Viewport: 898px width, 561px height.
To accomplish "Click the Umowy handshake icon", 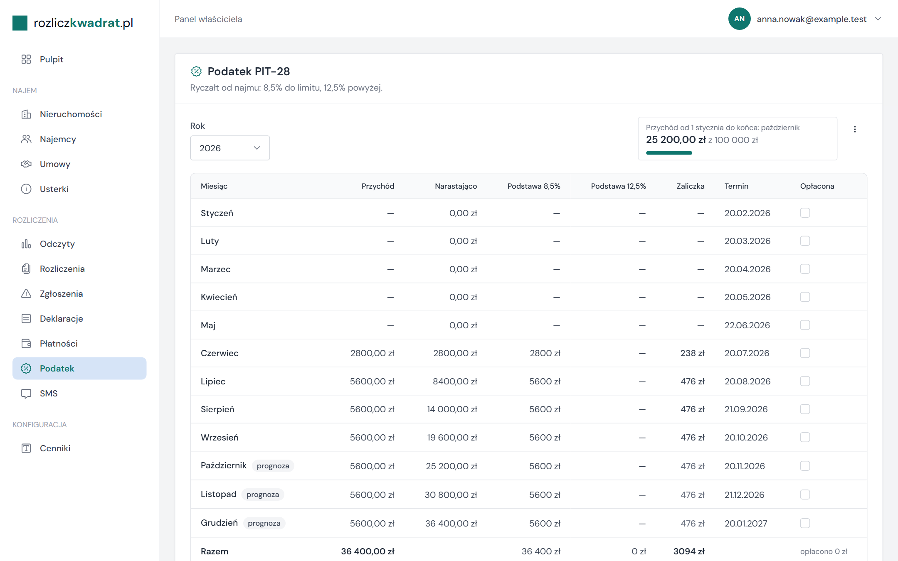I will [x=26, y=164].
